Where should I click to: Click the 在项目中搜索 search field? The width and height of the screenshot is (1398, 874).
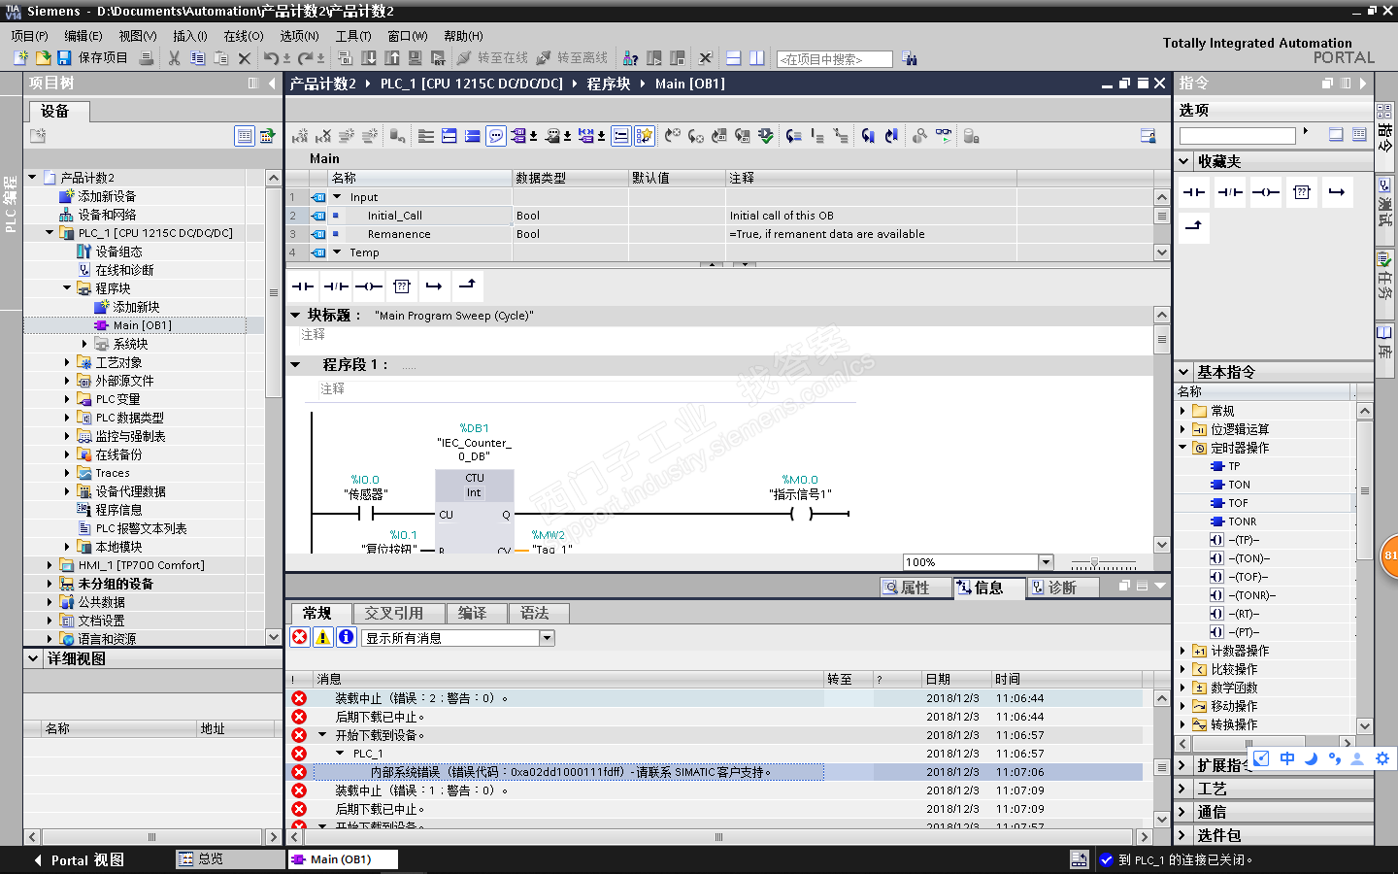pyautogui.click(x=835, y=59)
